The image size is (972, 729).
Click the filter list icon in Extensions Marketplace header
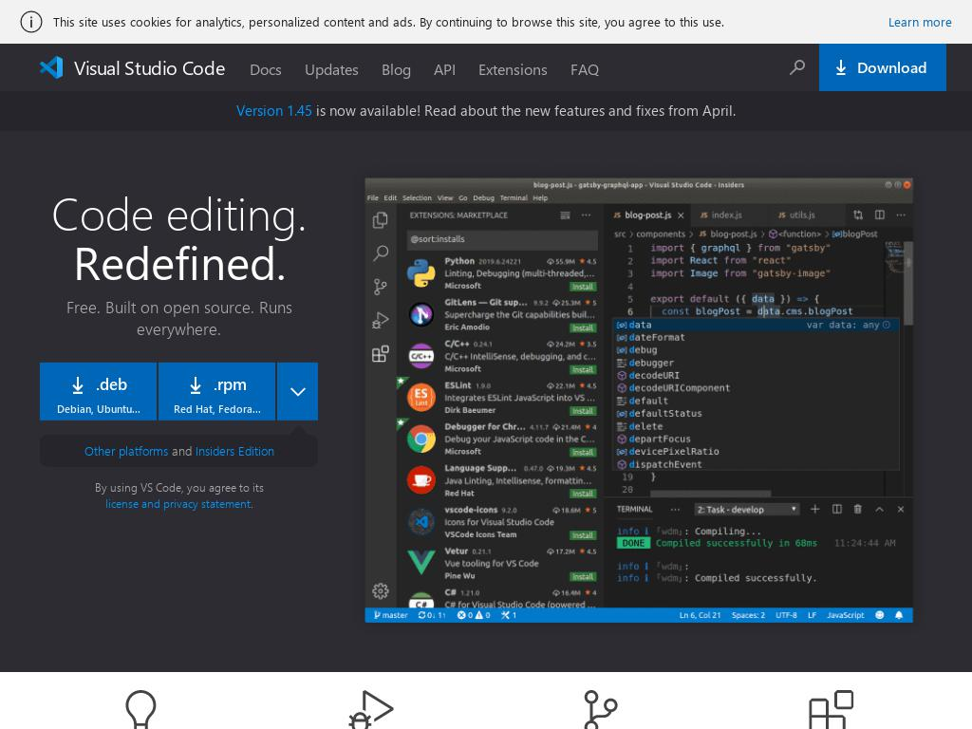pyautogui.click(x=565, y=215)
